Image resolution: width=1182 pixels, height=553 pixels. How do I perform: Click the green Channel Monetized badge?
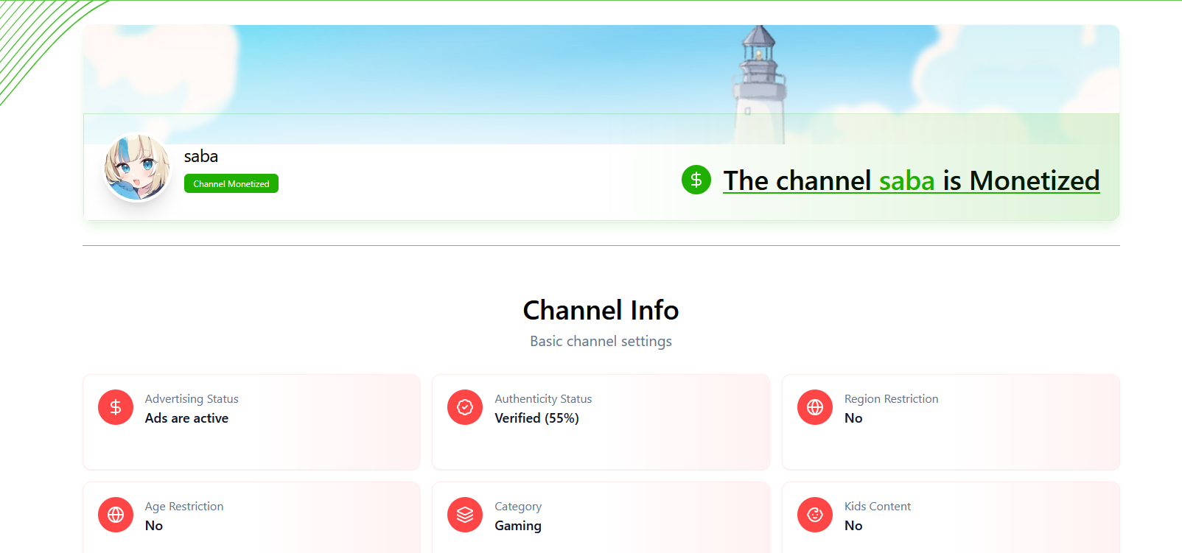click(231, 183)
